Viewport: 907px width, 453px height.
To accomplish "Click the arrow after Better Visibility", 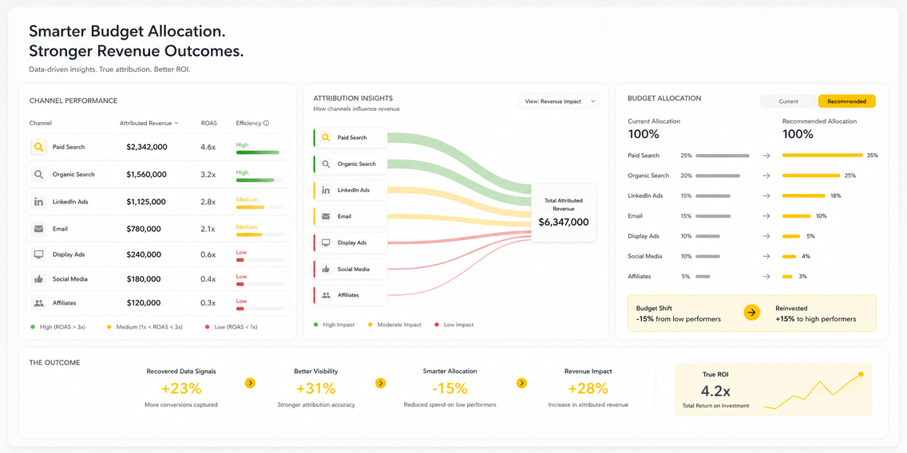I will coord(380,383).
